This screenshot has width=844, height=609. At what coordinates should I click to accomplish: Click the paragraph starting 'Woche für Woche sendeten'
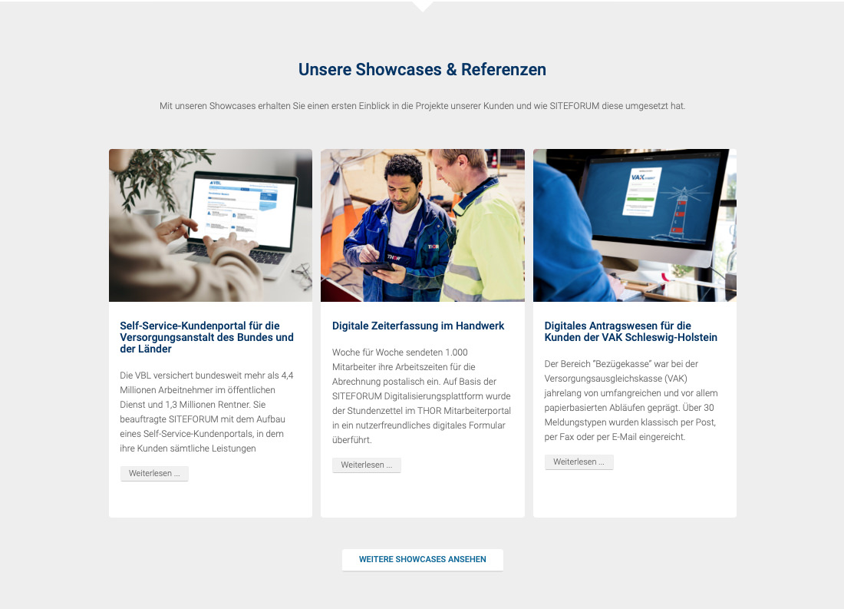tap(421, 396)
